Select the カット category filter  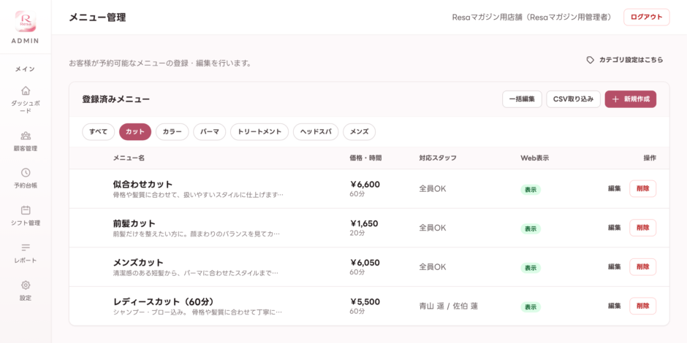click(135, 131)
